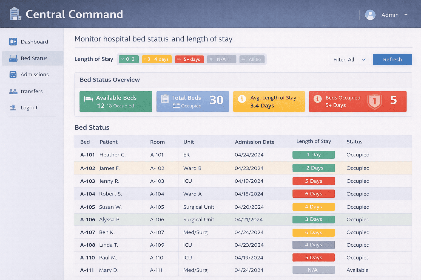Click the Logout sidebar icon
The width and height of the screenshot is (421, 280).
coord(13,107)
